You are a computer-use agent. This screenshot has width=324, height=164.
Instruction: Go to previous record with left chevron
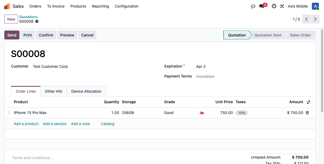click(306, 19)
